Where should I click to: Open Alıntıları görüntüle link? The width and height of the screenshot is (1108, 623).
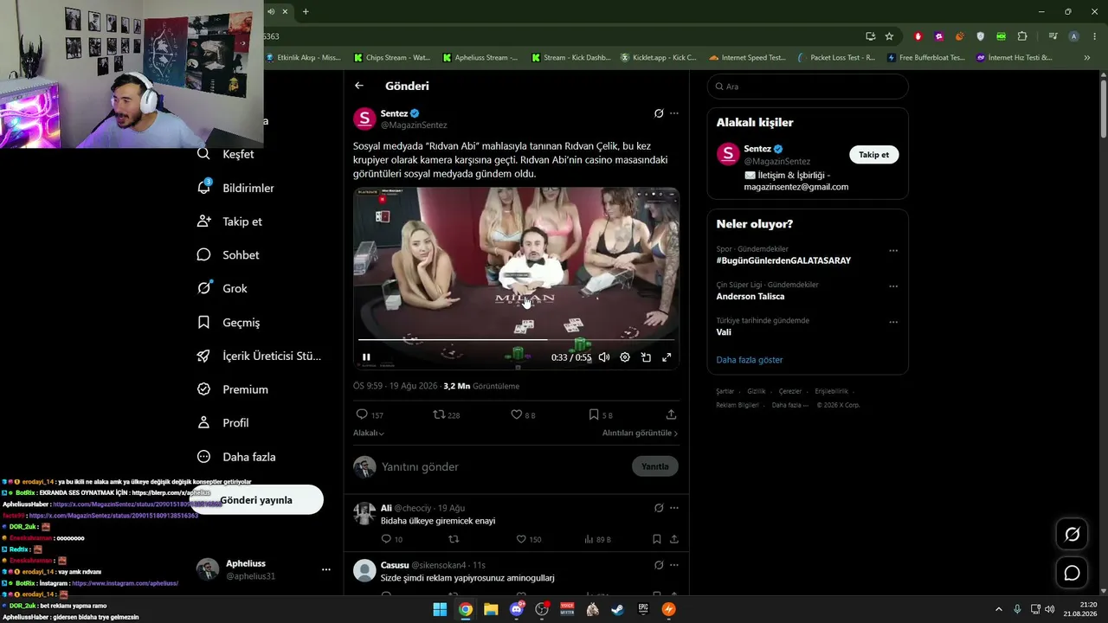point(640,433)
